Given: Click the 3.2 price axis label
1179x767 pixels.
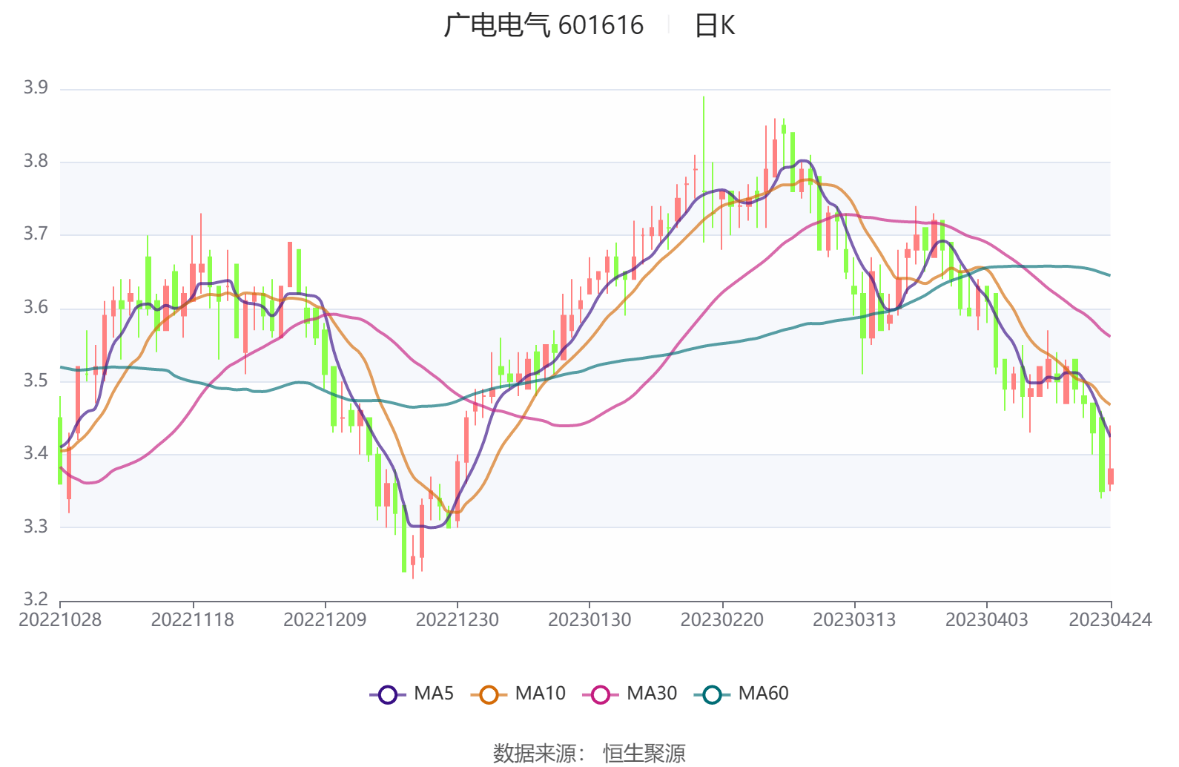Looking at the screenshot, I should 36,599.
